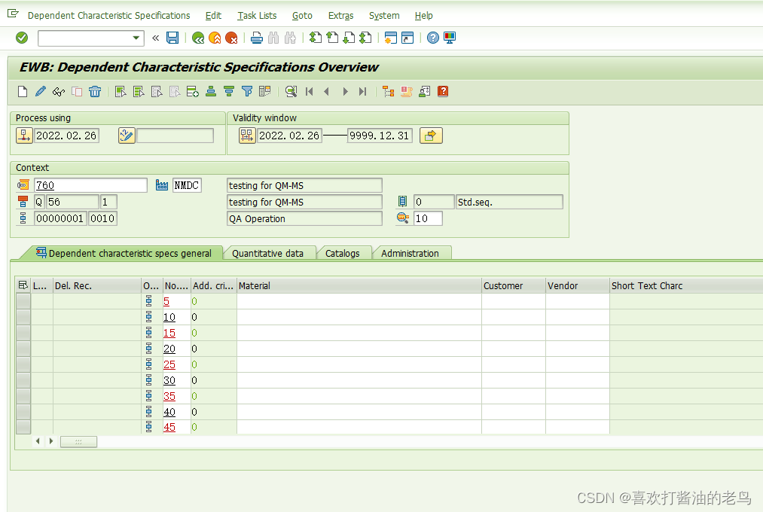The image size is (763, 512).
Task: Click the Std.seq. input field
Action: pyautogui.click(x=509, y=202)
